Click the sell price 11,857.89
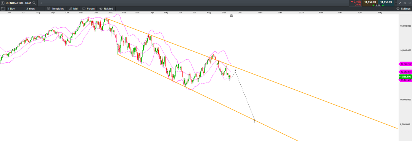Screen dimensions: 412x141 [x=370, y=2]
